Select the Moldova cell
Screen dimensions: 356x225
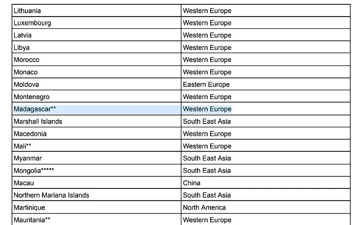(x=97, y=84)
